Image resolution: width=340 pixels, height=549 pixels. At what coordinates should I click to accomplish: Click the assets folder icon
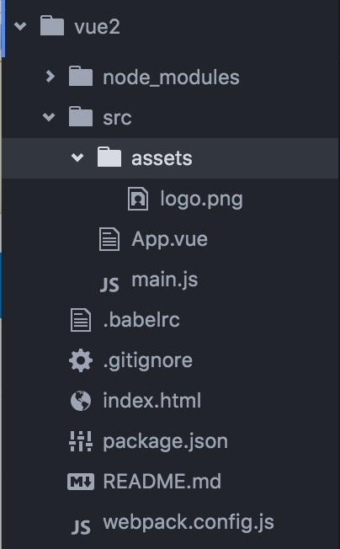109,157
